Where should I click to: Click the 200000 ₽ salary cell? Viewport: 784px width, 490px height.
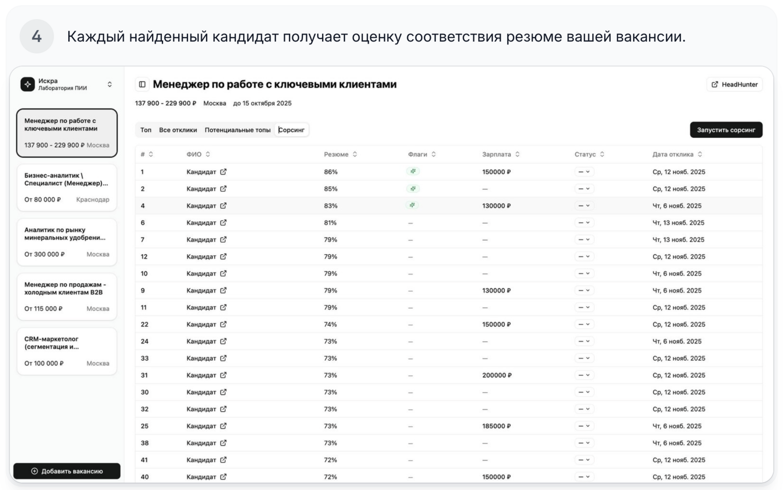coord(497,375)
